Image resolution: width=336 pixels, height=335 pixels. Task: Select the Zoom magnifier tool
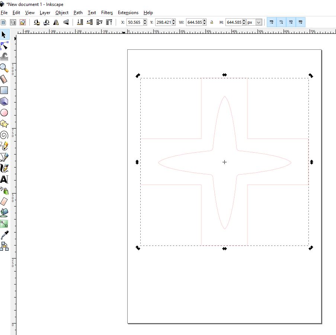click(x=4, y=68)
